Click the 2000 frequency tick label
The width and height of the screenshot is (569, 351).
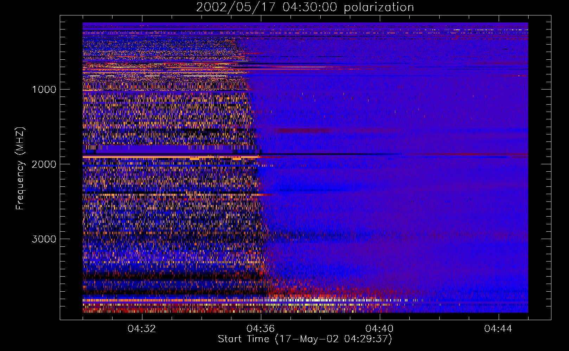pyautogui.click(x=44, y=164)
